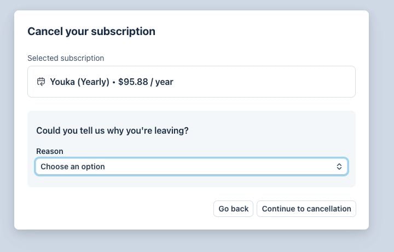The image size is (394, 252).
Task: Click the Youka (Yearly) subscription card
Action: [192, 82]
